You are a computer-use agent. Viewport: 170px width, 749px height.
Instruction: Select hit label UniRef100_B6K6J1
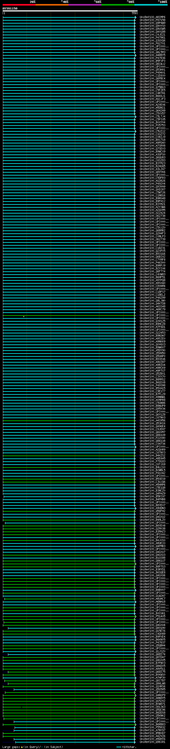(152, 96)
